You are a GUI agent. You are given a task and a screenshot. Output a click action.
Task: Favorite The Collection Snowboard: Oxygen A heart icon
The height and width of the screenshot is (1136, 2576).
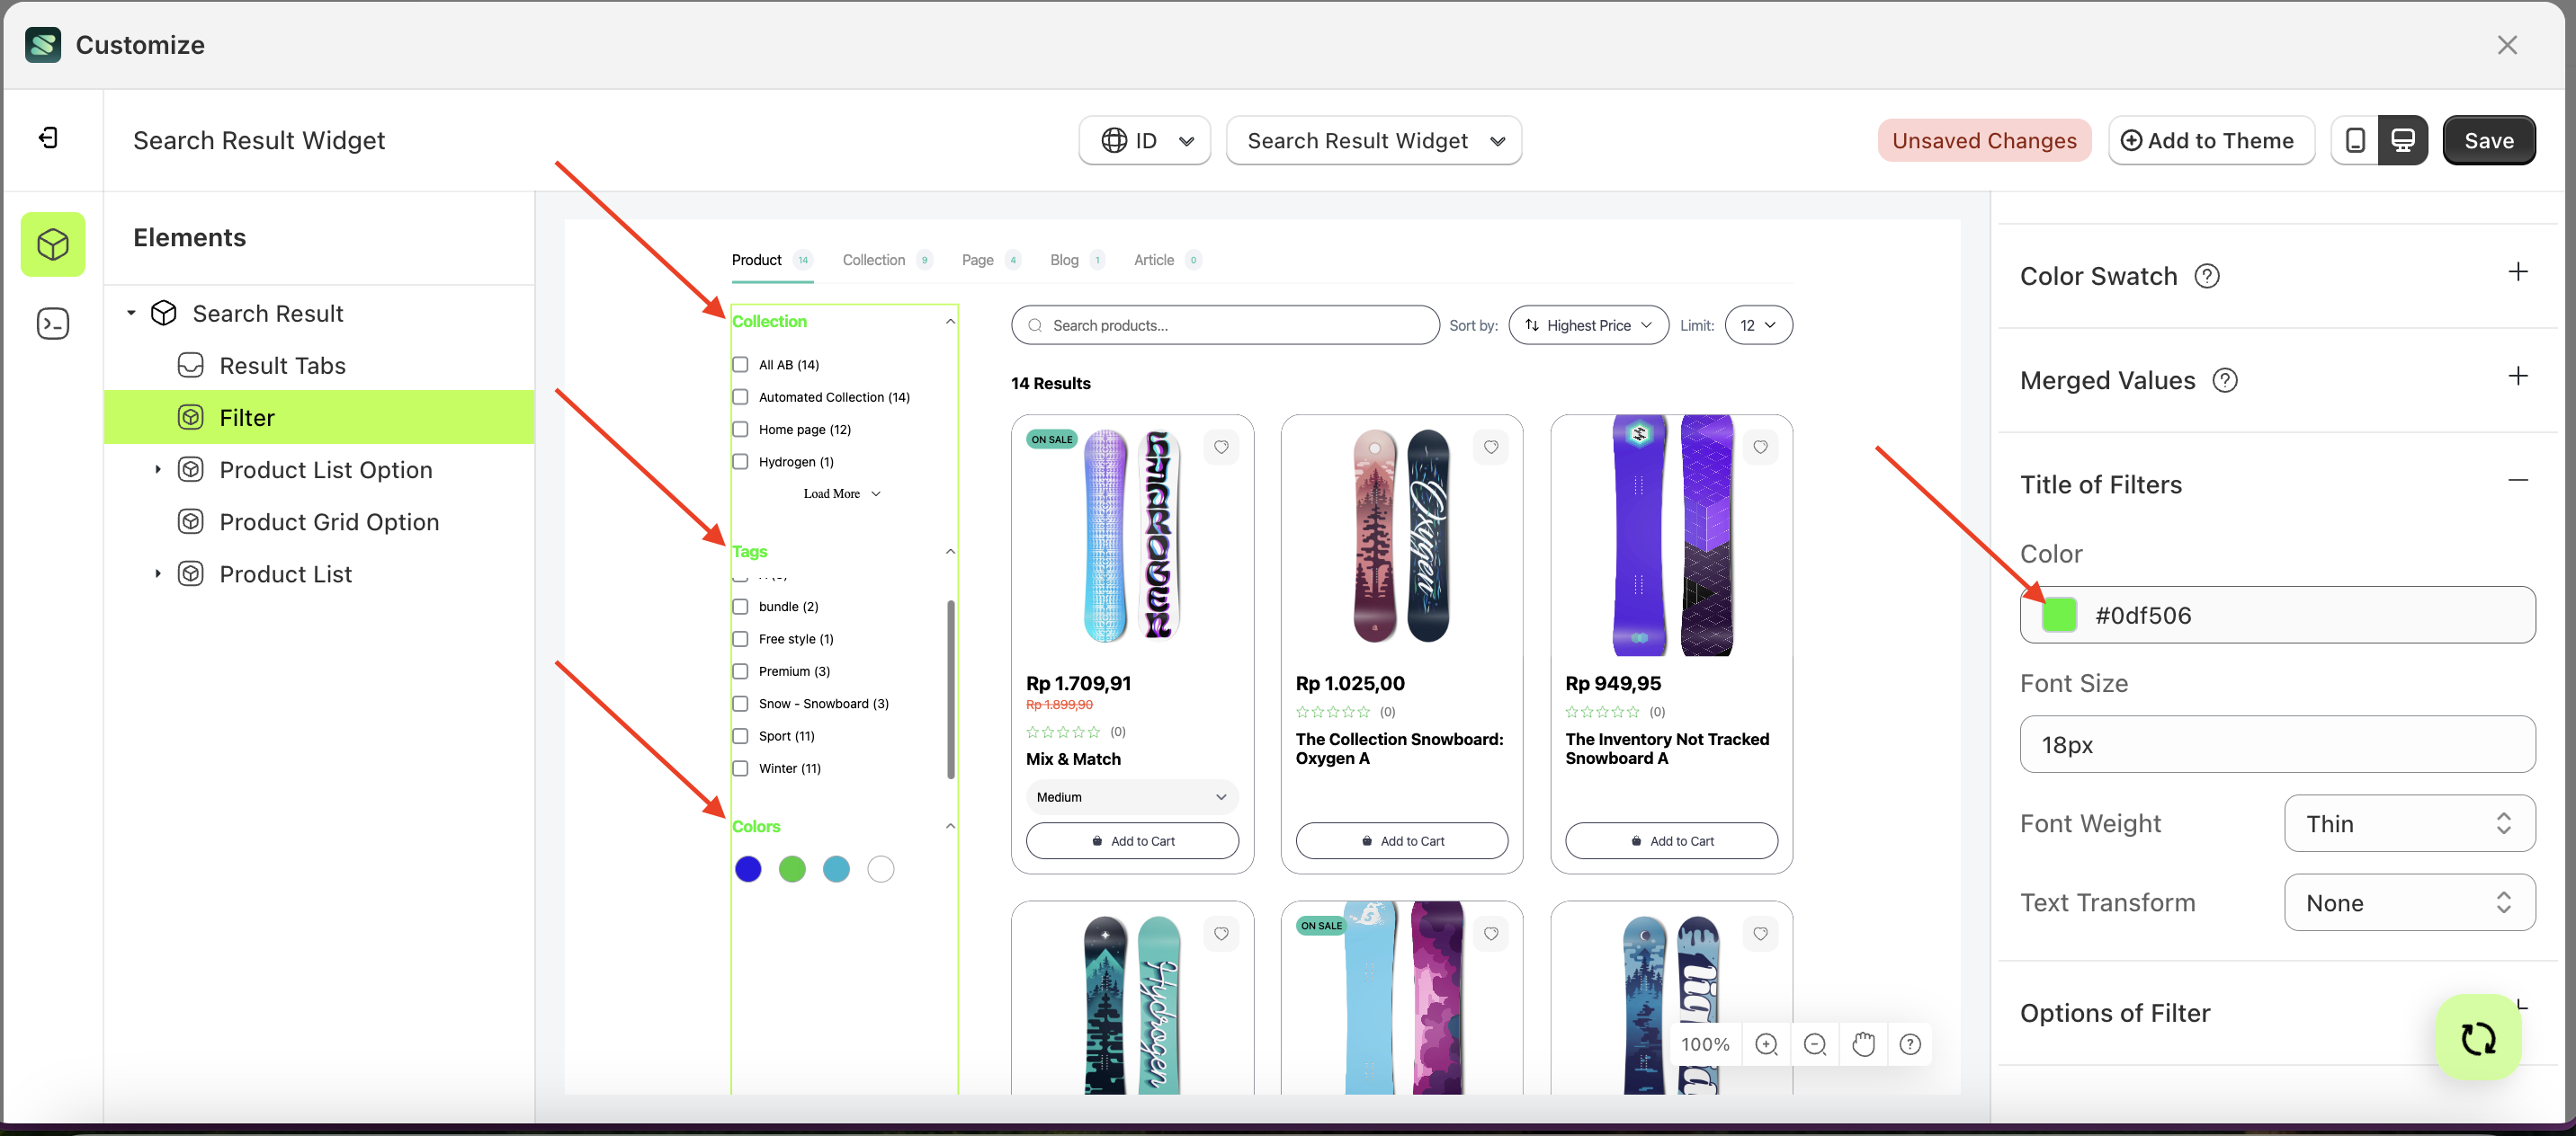(x=1491, y=447)
